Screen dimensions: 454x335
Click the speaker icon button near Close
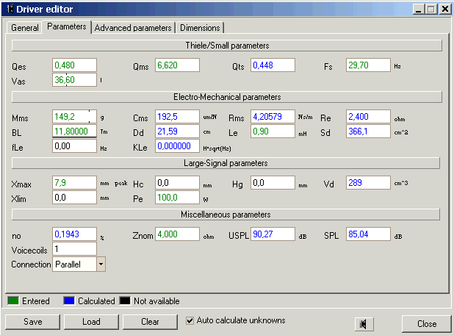pos(364,323)
